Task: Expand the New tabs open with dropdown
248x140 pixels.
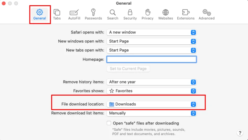Action: (151, 50)
